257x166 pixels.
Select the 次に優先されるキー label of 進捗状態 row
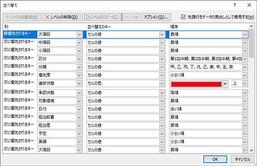click(19, 83)
